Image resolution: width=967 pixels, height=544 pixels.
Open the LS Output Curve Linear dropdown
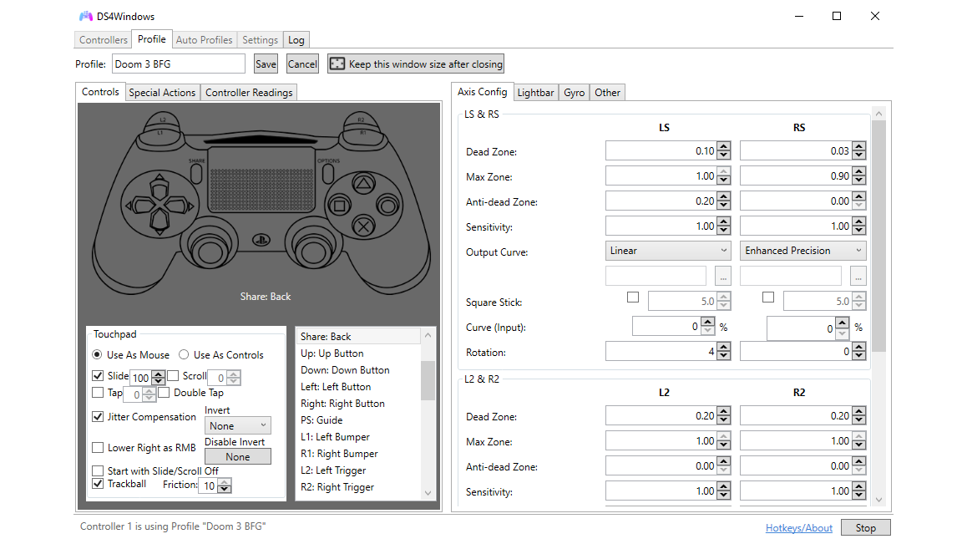point(667,251)
